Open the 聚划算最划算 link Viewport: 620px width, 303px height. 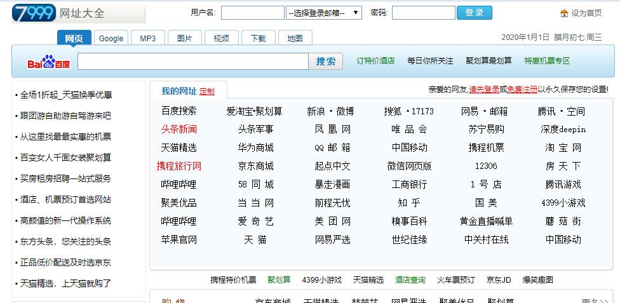tap(489, 61)
